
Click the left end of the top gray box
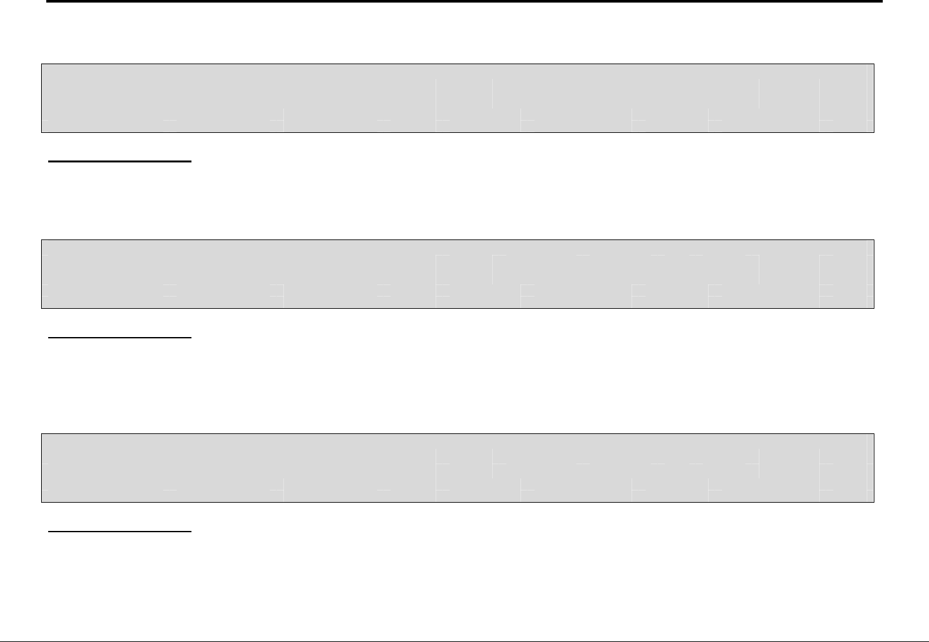(46, 98)
